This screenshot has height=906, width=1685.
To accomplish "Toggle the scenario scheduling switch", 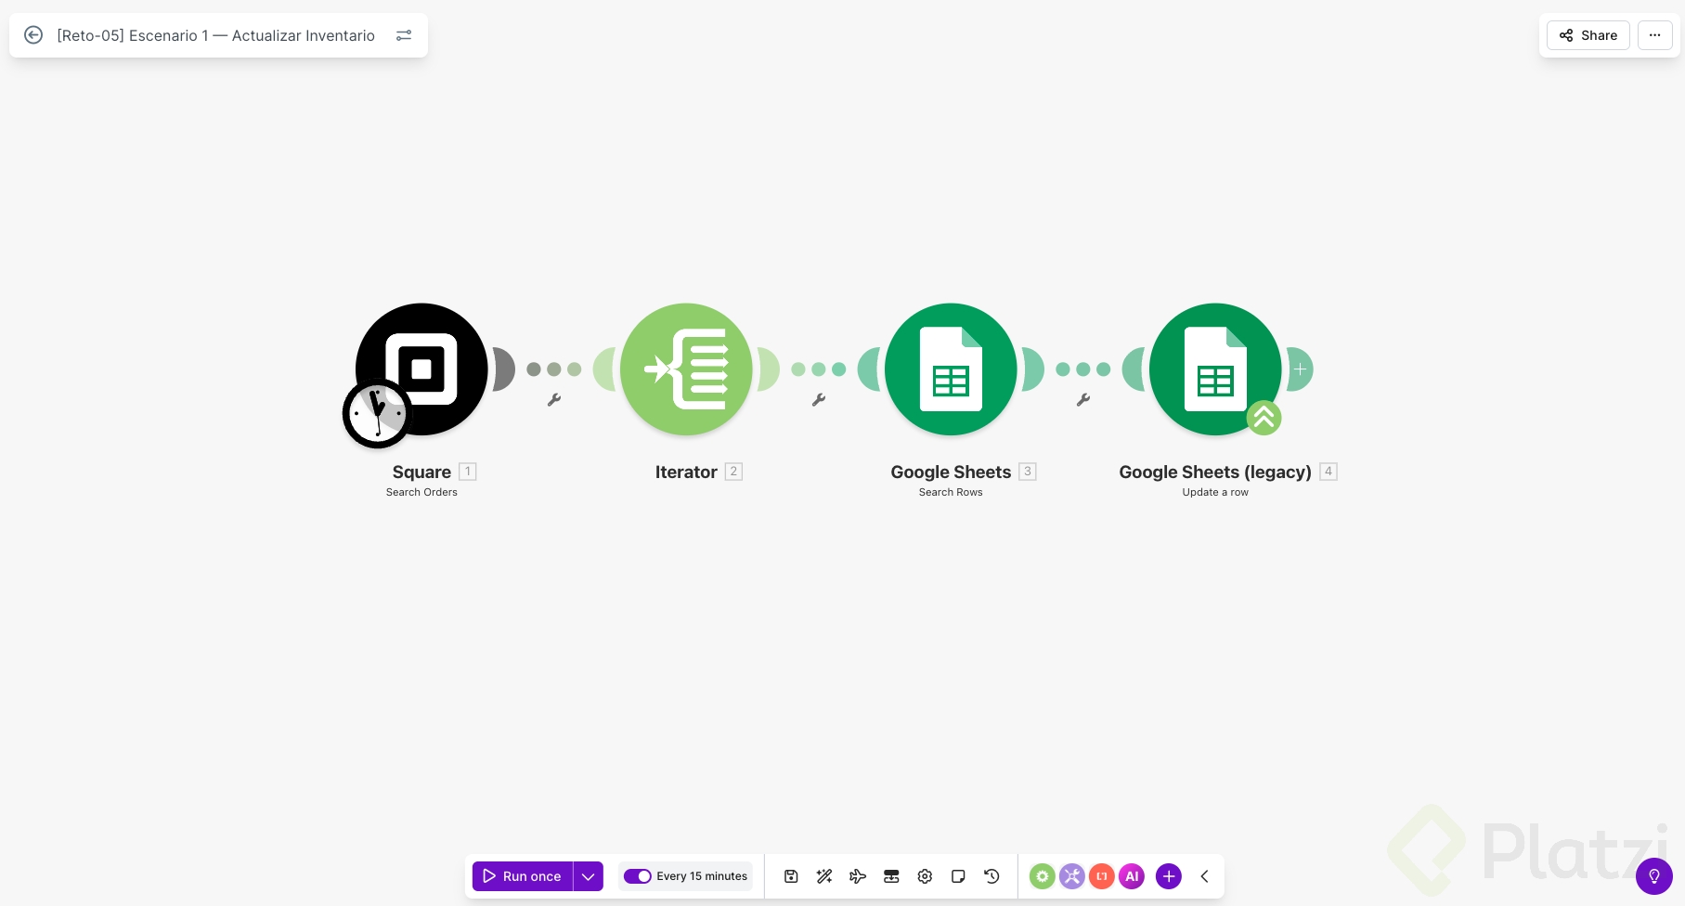I will click(637, 876).
